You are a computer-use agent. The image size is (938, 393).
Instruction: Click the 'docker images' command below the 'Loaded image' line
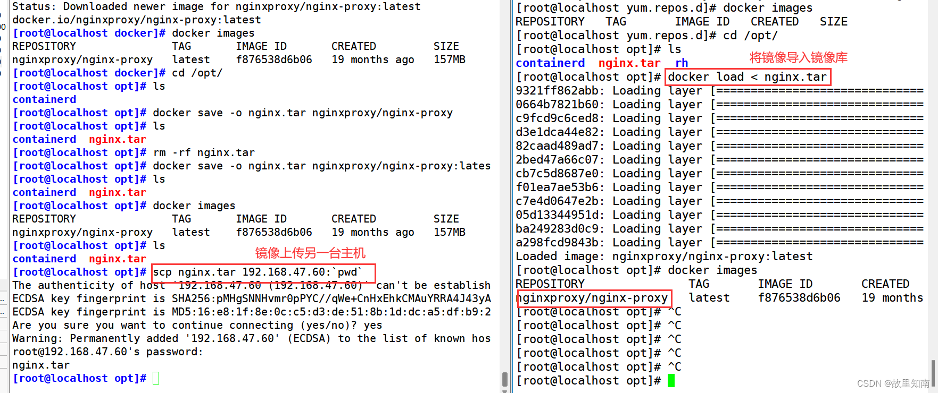point(712,270)
